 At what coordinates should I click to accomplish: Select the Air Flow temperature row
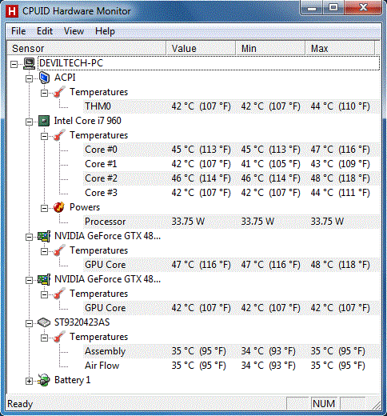click(x=231, y=366)
